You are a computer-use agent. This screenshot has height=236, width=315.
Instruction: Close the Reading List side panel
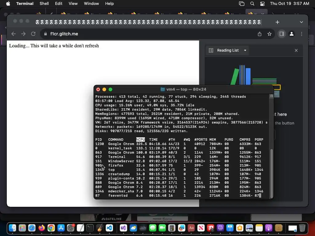[296, 50]
